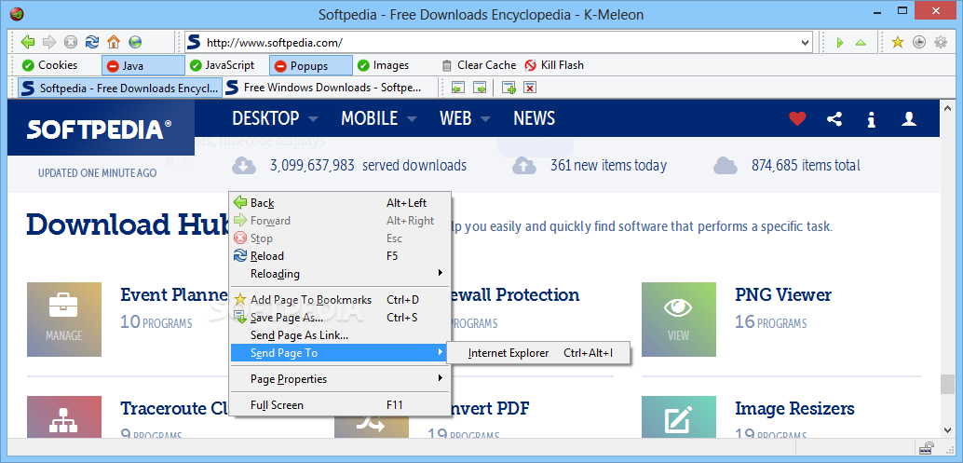Viewport: 963px width, 463px height.
Task: Expand the Reloading submenu
Action: click(x=339, y=273)
